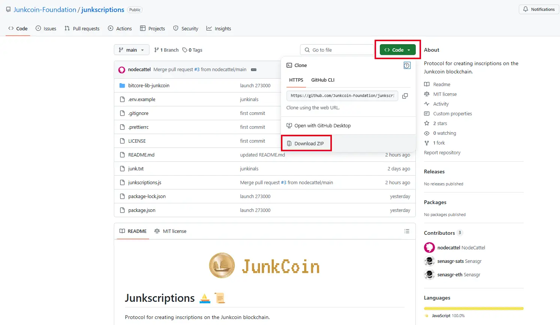This screenshot has height=325, width=560.
Task: Click the file icon beside junk.txt
Action: click(x=122, y=168)
